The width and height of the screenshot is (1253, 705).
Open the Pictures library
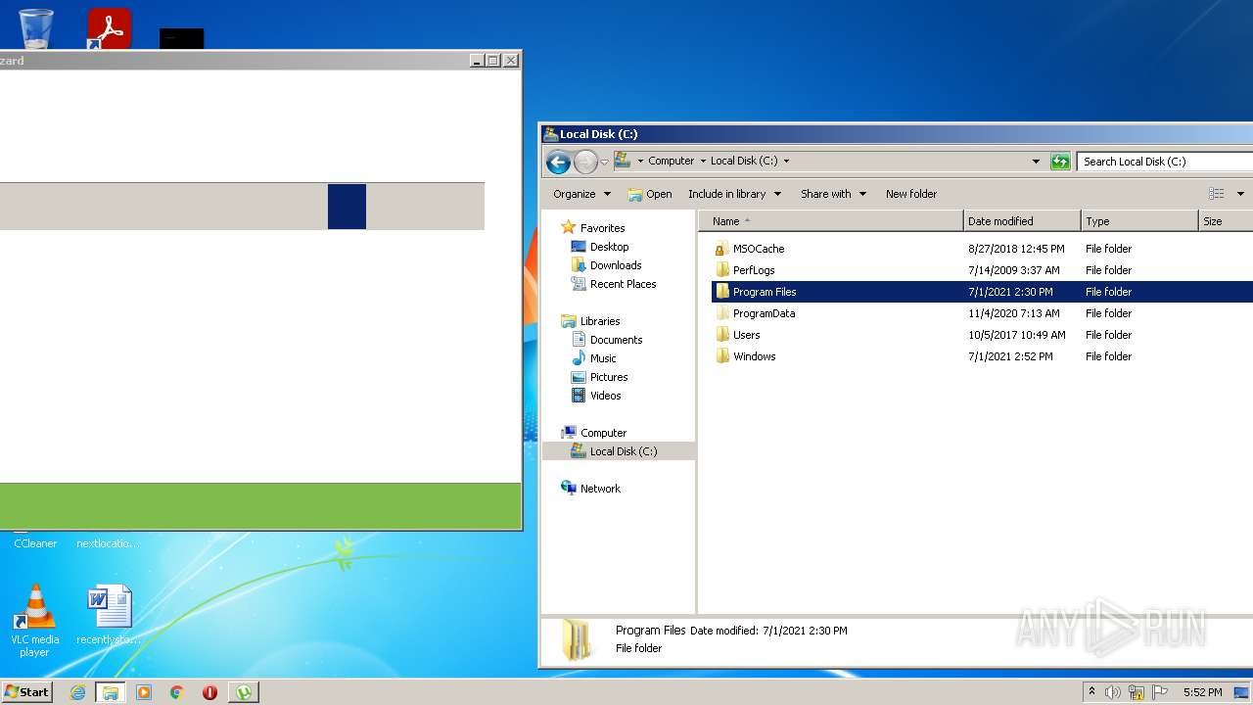click(609, 377)
